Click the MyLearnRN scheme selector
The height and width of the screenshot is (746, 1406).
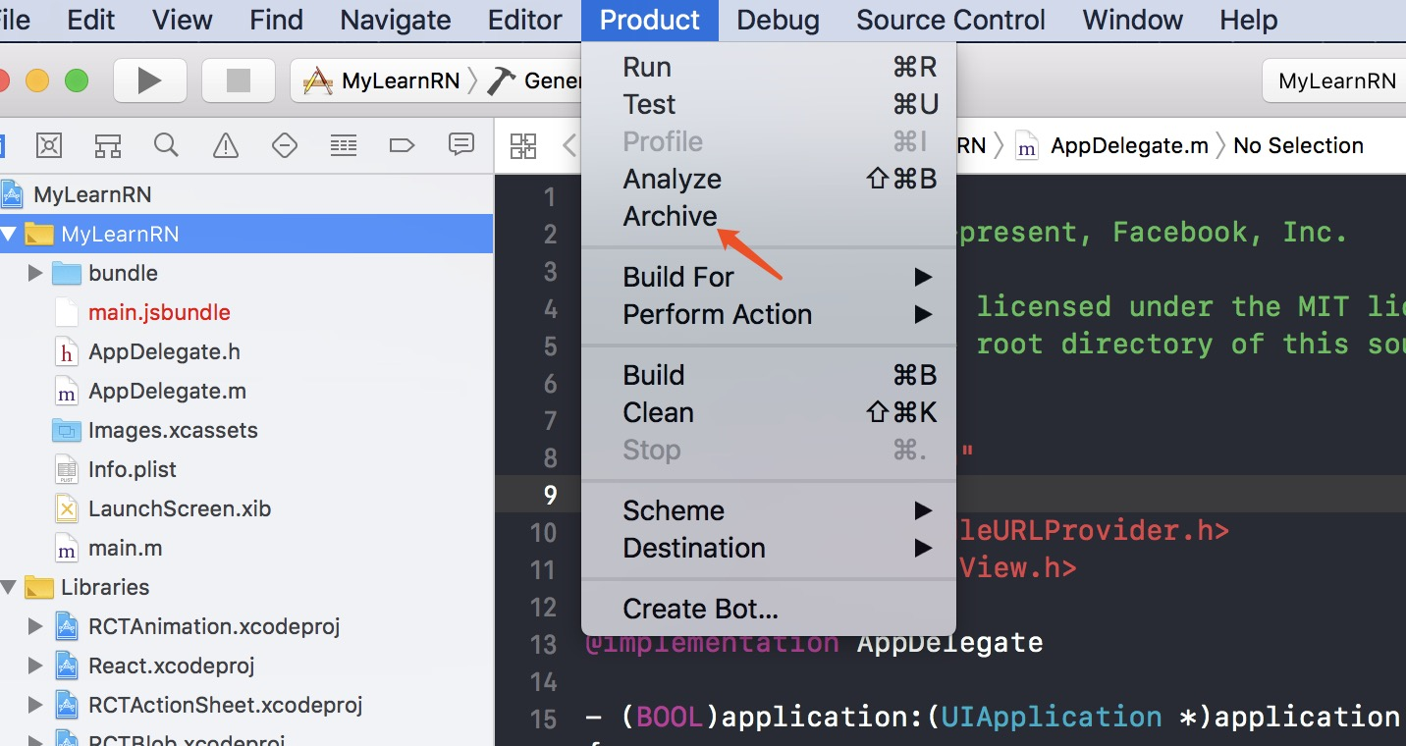click(x=400, y=80)
